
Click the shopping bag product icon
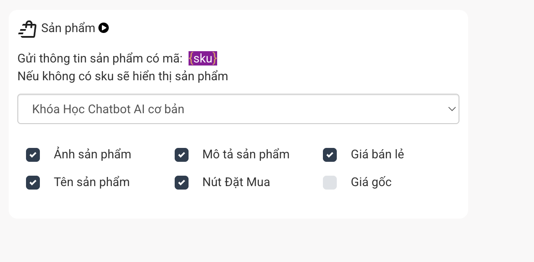[x=27, y=29]
